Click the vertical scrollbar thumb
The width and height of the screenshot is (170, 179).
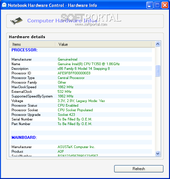(x=158, y=71)
